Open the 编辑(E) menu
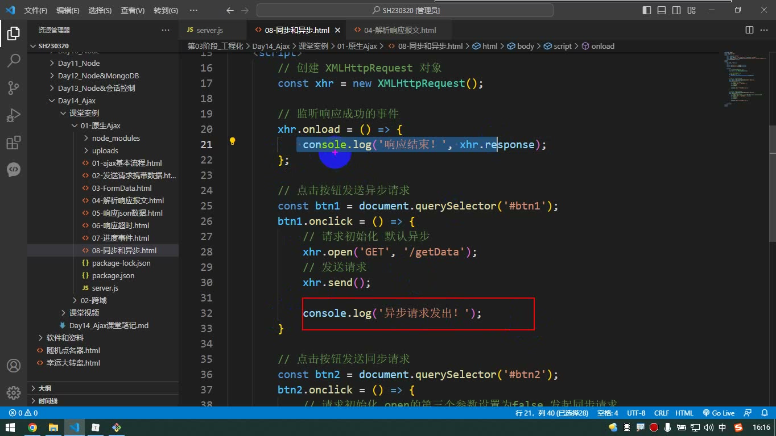776x436 pixels. click(68, 10)
